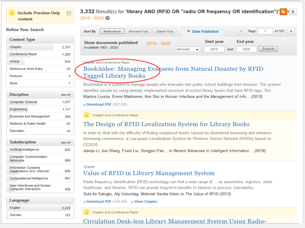
Task: Open The Design of RFID Localization System result
Action: click(166, 124)
